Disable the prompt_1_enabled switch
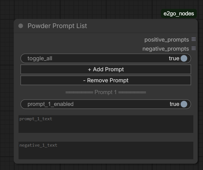This screenshot has height=170, width=203. pyautogui.click(x=106, y=104)
